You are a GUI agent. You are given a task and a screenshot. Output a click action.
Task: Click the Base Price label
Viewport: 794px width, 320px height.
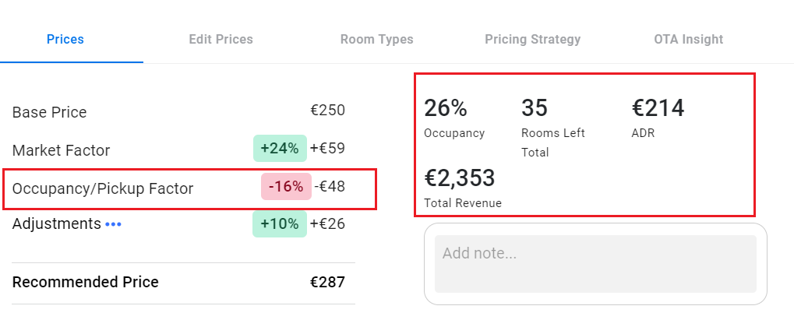pos(49,112)
